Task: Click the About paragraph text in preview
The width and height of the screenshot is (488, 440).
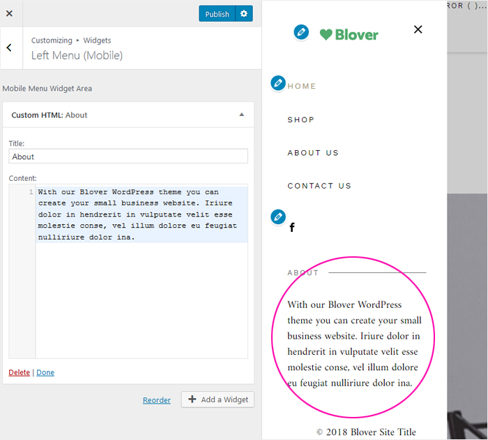Action: (x=354, y=344)
